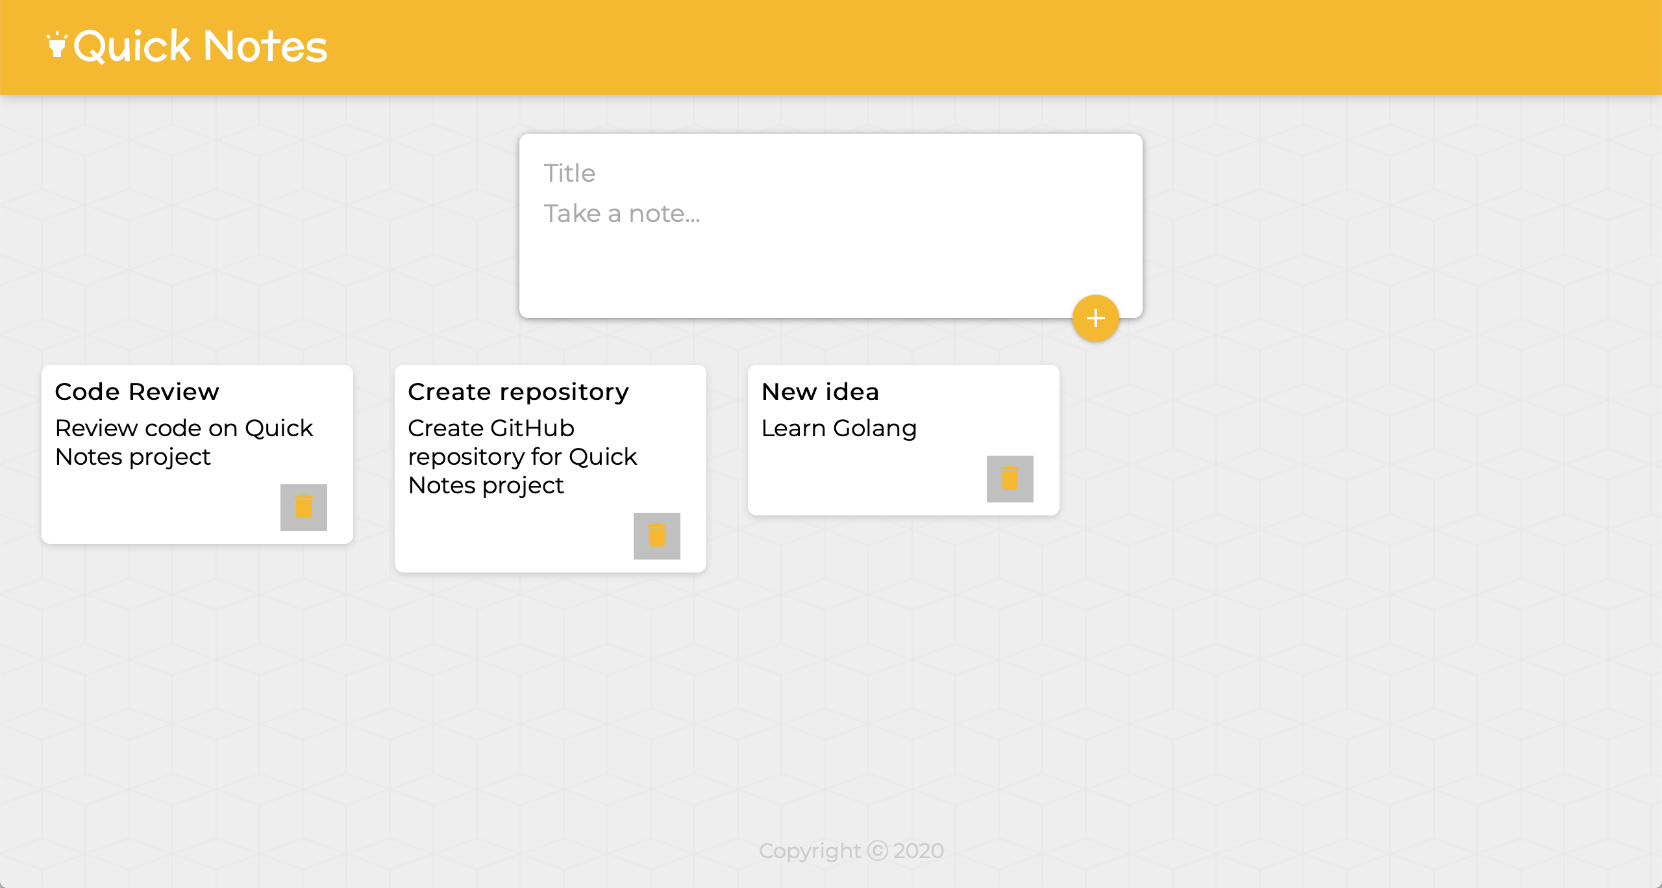This screenshot has width=1662, height=888.
Task: Click the Code Review note heading
Action: click(137, 391)
